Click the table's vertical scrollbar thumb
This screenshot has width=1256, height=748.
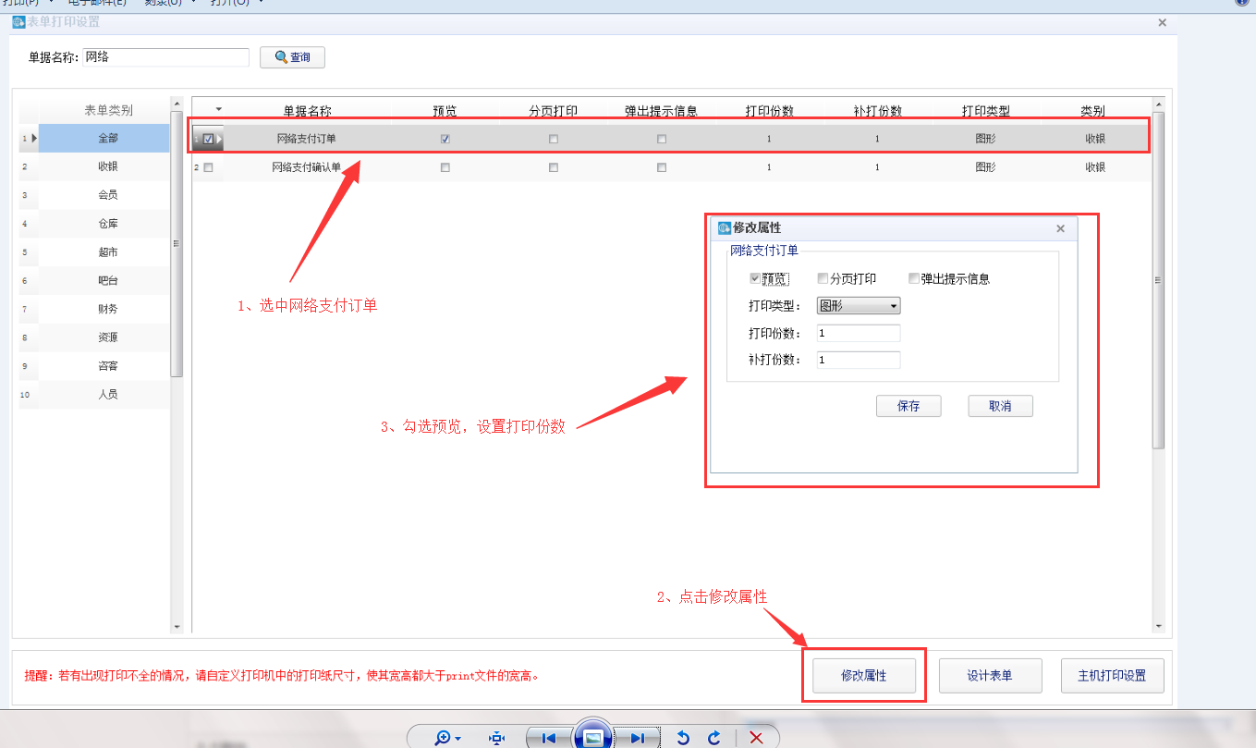[1159, 279]
